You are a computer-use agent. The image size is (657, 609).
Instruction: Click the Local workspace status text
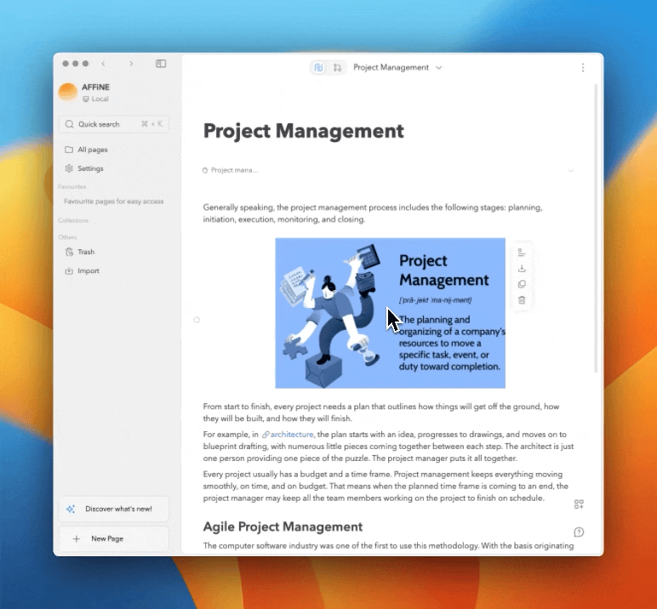(x=100, y=99)
